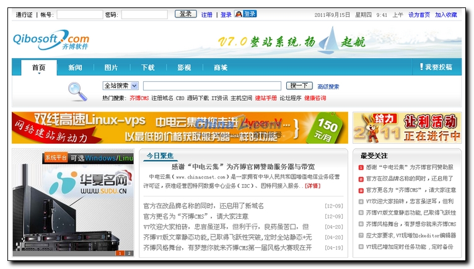The image size is (474, 269).
Task: Click gray bullet beside V7欢迎大家拍砖 in 最受关注
Action: coord(361,201)
